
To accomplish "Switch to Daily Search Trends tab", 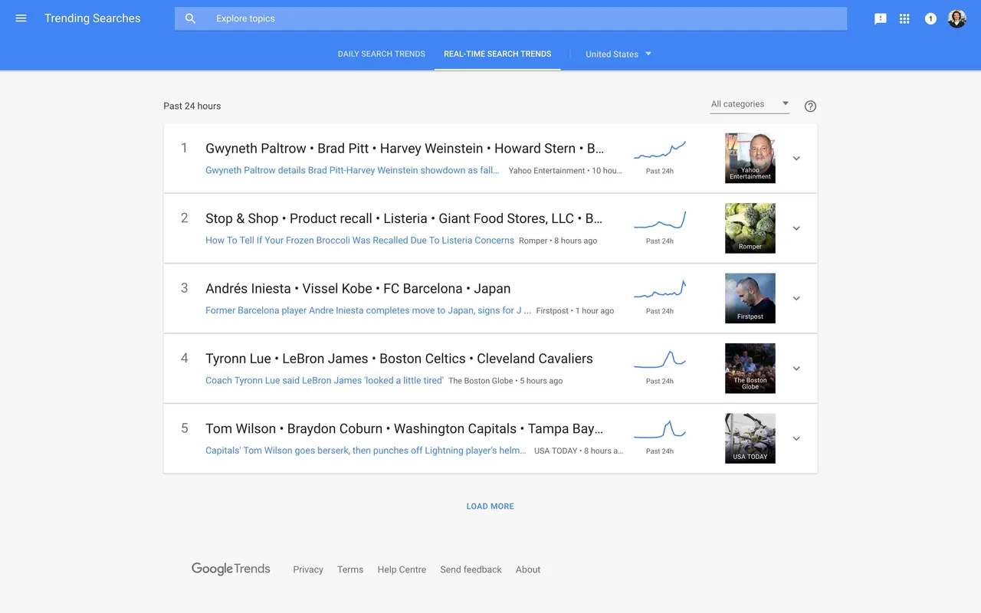I will (382, 54).
